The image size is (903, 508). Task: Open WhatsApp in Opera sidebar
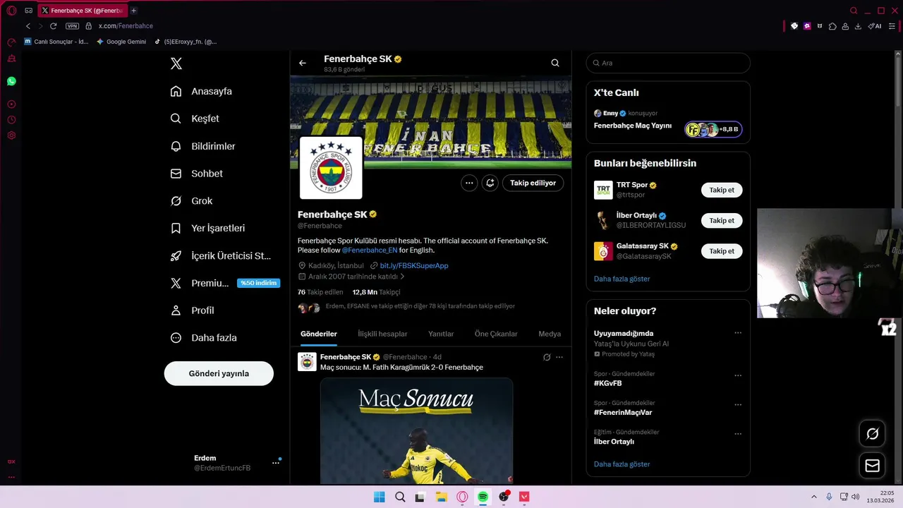pyautogui.click(x=11, y=81)
